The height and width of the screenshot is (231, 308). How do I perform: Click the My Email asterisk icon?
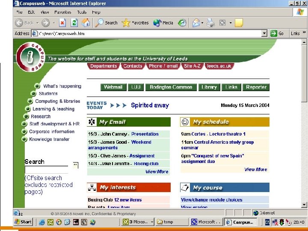coord(92,122)
